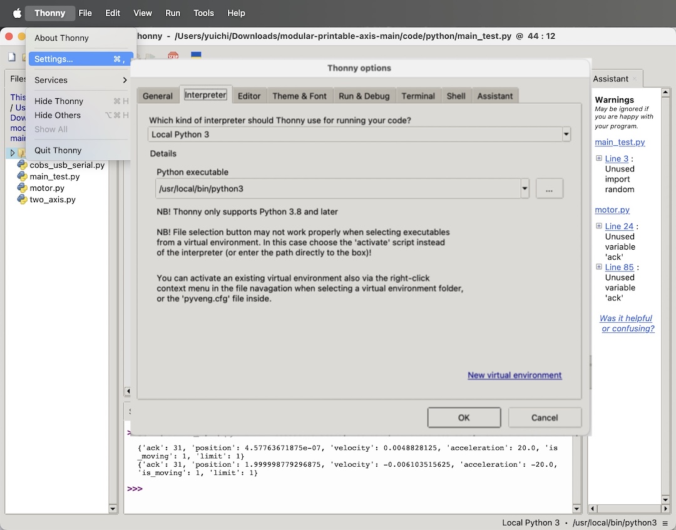Close the Assistant panel tab
Viewport: 676px width, 530px height.
635,79
